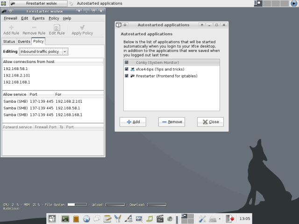Select host 192.168.2.101 in allowed connections
Viewport: 299px width, 224px height.
point(17,75)
